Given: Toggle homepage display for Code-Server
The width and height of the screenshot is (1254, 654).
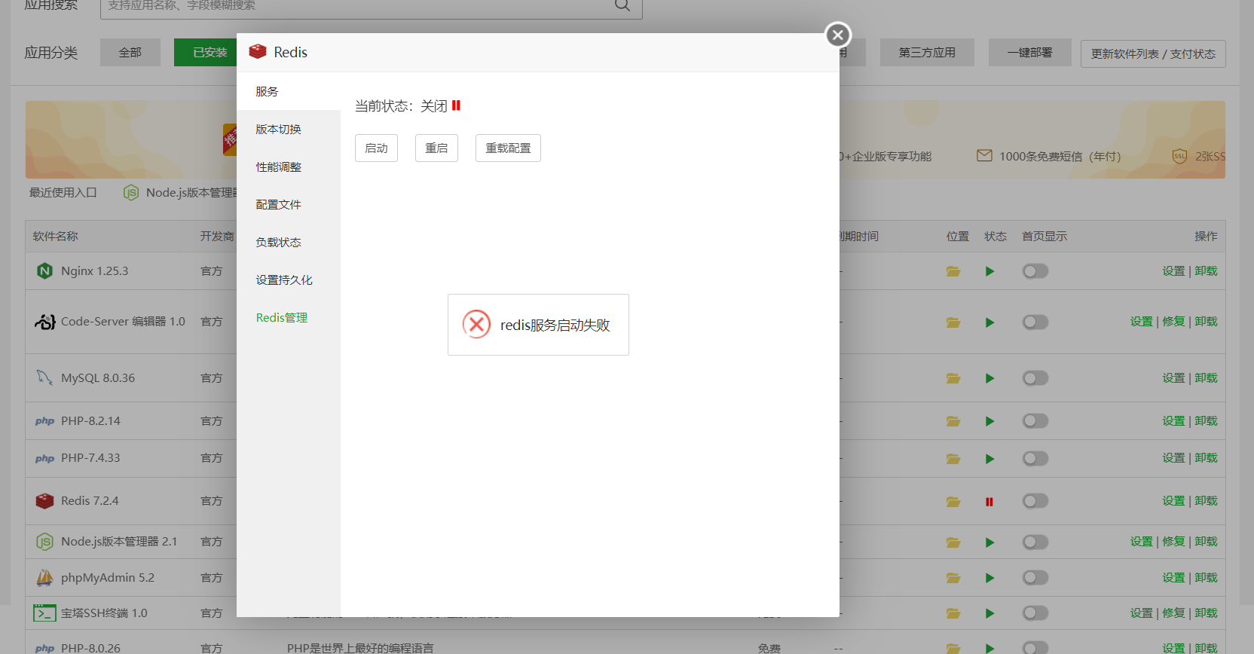Looking at the screenshot, I should point(1035,322).
